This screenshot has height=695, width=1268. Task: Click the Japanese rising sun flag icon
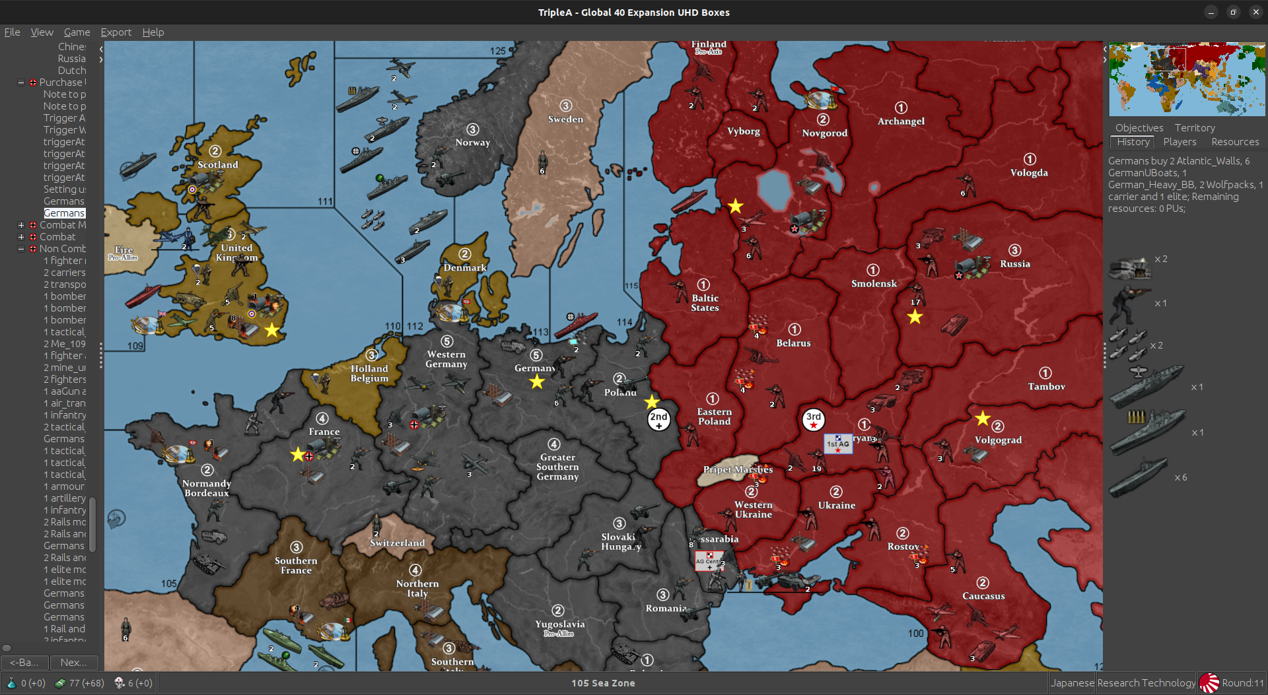(x=1209, y=683)
